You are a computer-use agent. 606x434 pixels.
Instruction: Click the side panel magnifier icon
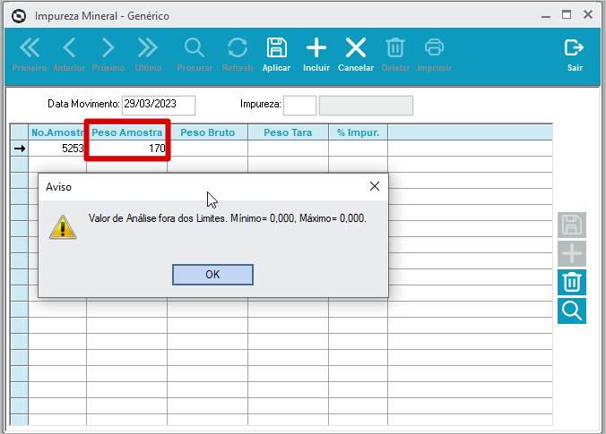click(x=572, y=311)
